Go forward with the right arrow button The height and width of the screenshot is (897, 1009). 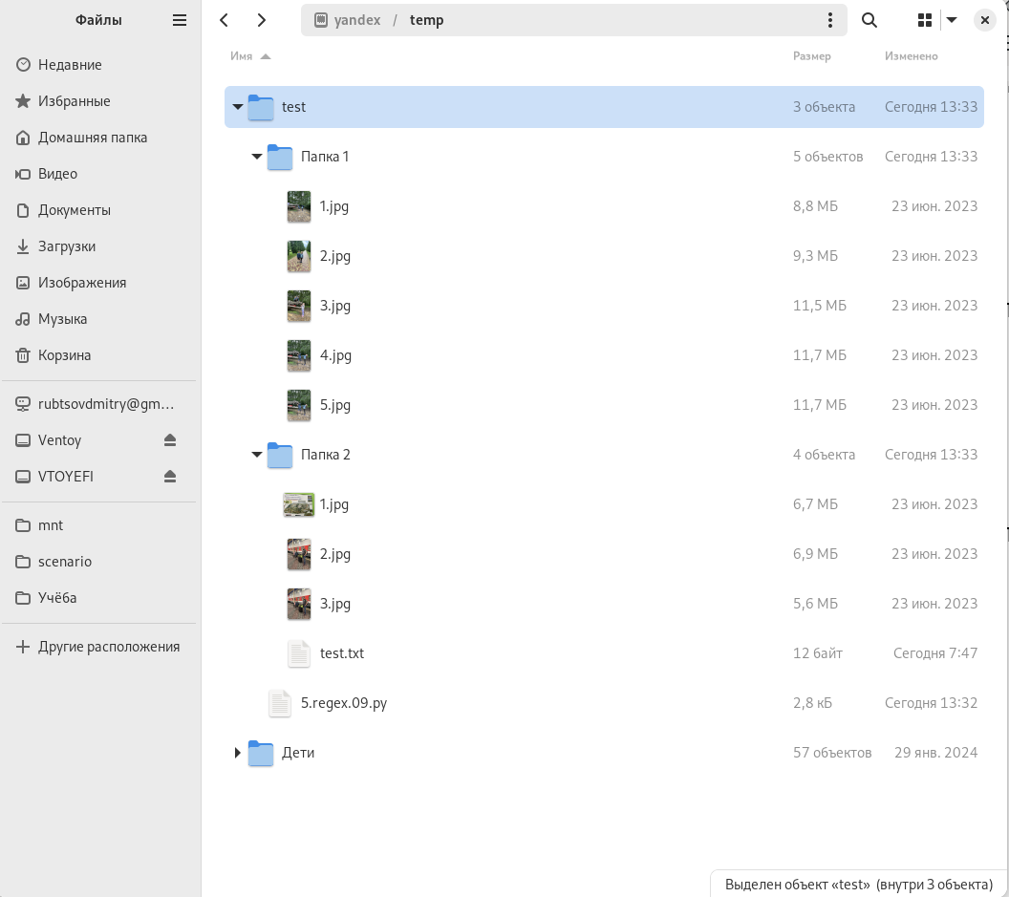coord(262,20)
